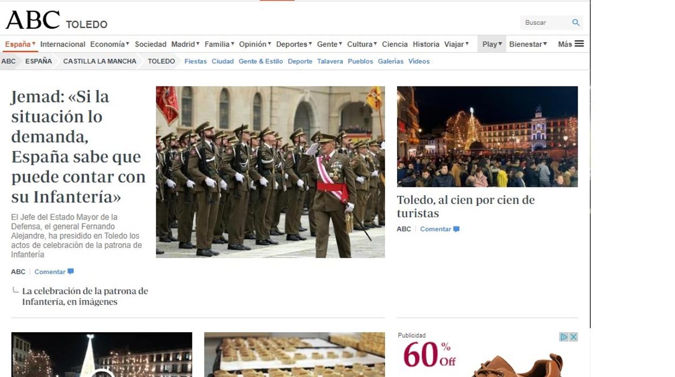Close the advertisement with X icon
This screenshot has width=675, height=377.
[573, 337]
